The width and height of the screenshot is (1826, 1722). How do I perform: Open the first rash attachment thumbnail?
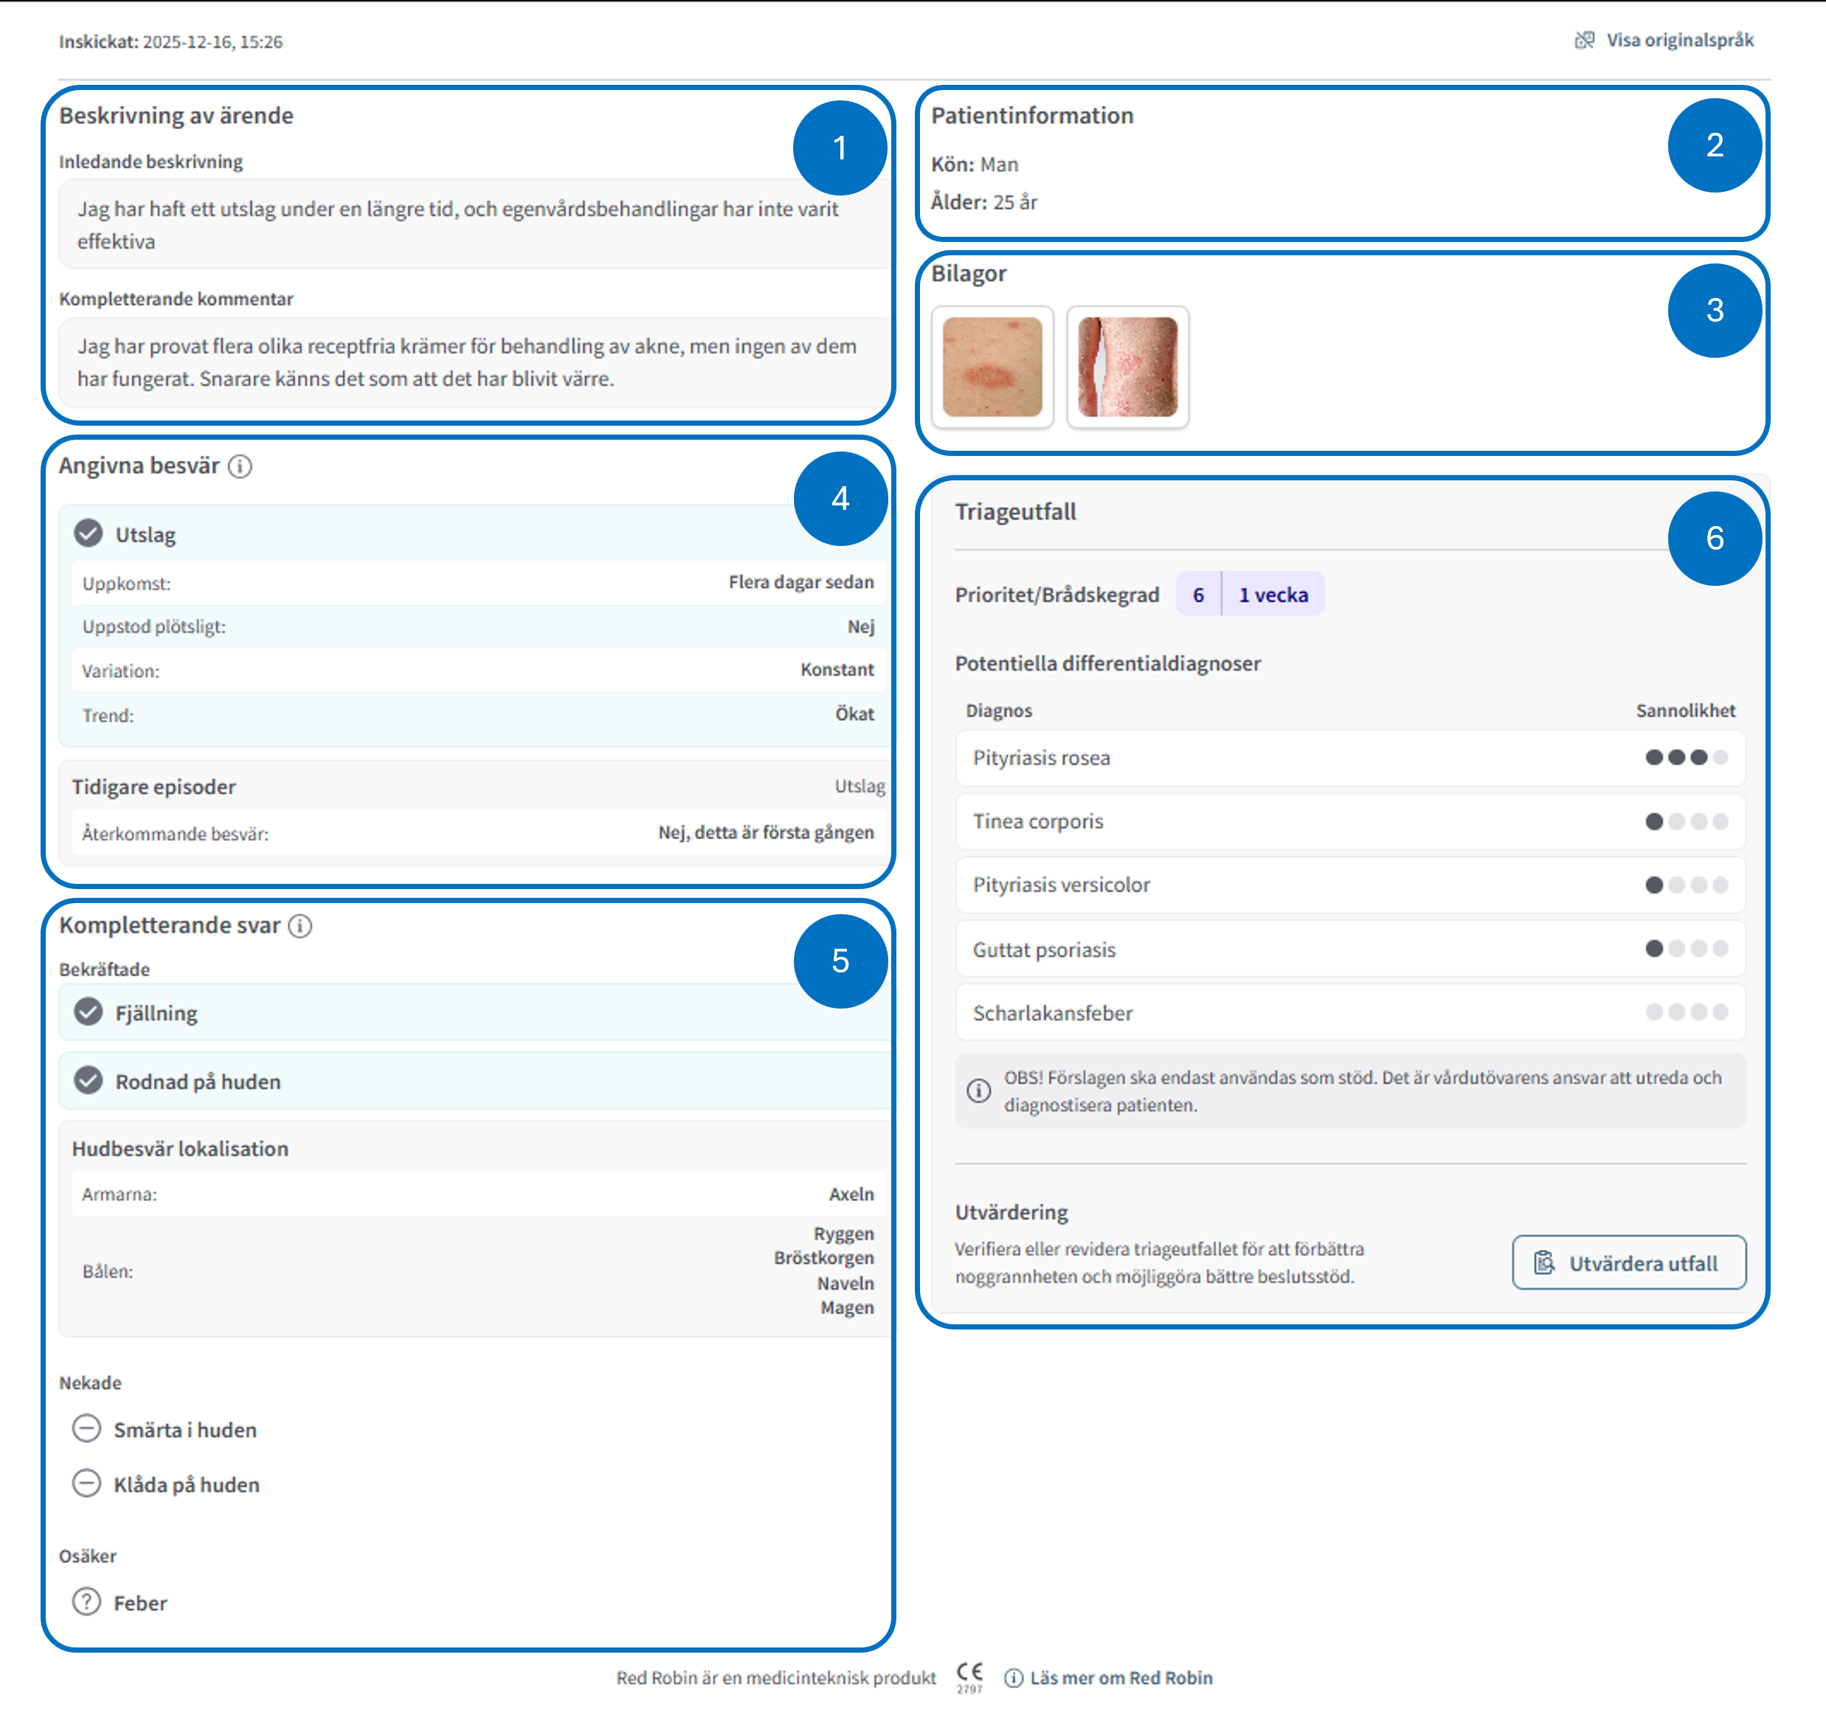click(x=992, y=367)
